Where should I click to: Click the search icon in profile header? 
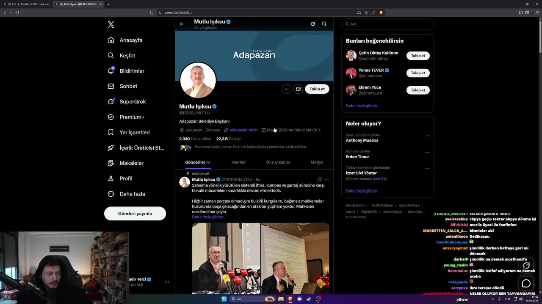(x=324, y=24)
